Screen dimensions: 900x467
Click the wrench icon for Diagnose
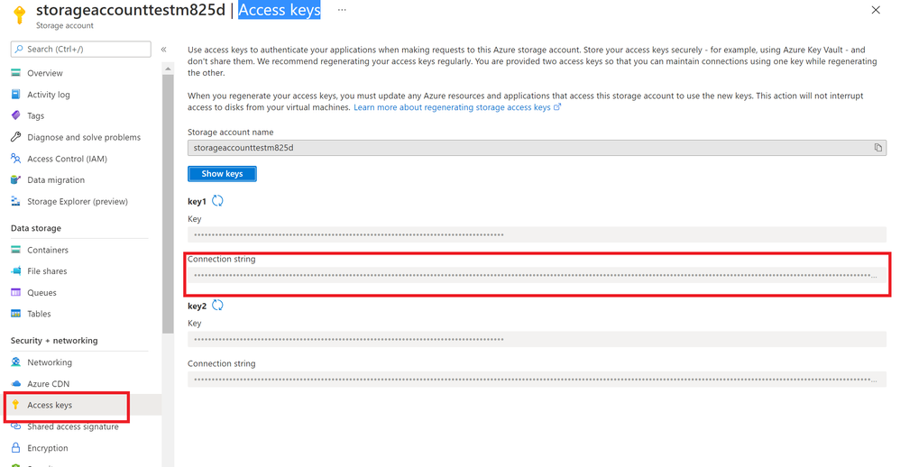pos(16,137)
